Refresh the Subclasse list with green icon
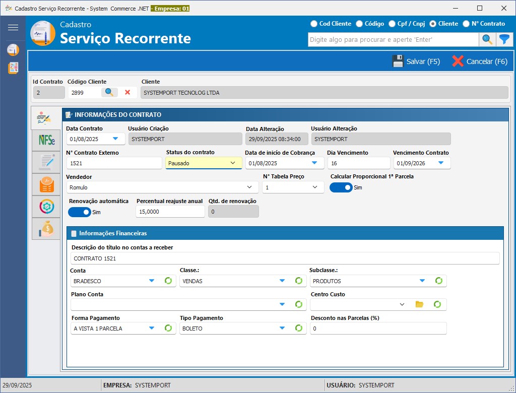Image resolution: width=516 pixels, height=393 pixels. point(438,281)
